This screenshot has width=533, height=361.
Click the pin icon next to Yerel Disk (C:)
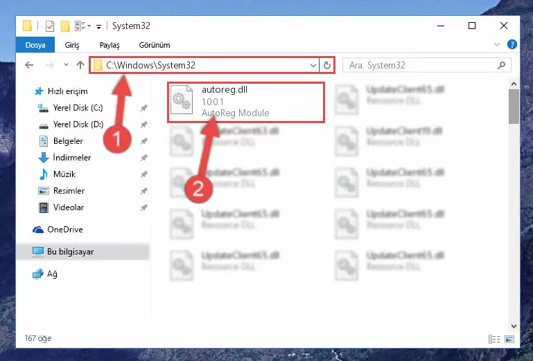(x=144, y=108)
